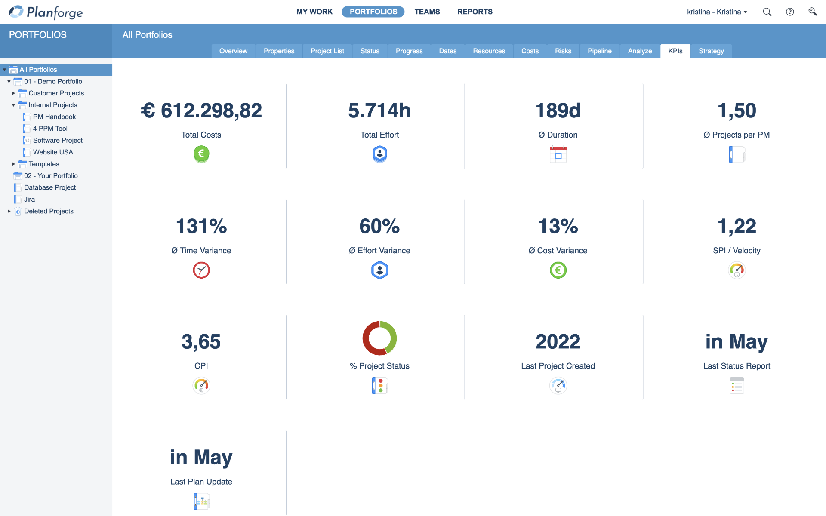The width and height of the screenshot is (826, 516).
Task: Click the Time Variance clock icon
Action: point(201,270)
